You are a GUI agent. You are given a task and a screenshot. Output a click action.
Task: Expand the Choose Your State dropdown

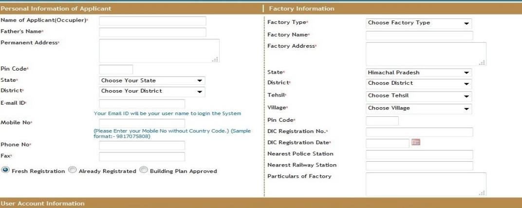[x=152, y=80]
